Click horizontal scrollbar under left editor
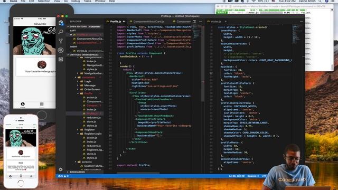 [138, 173]
